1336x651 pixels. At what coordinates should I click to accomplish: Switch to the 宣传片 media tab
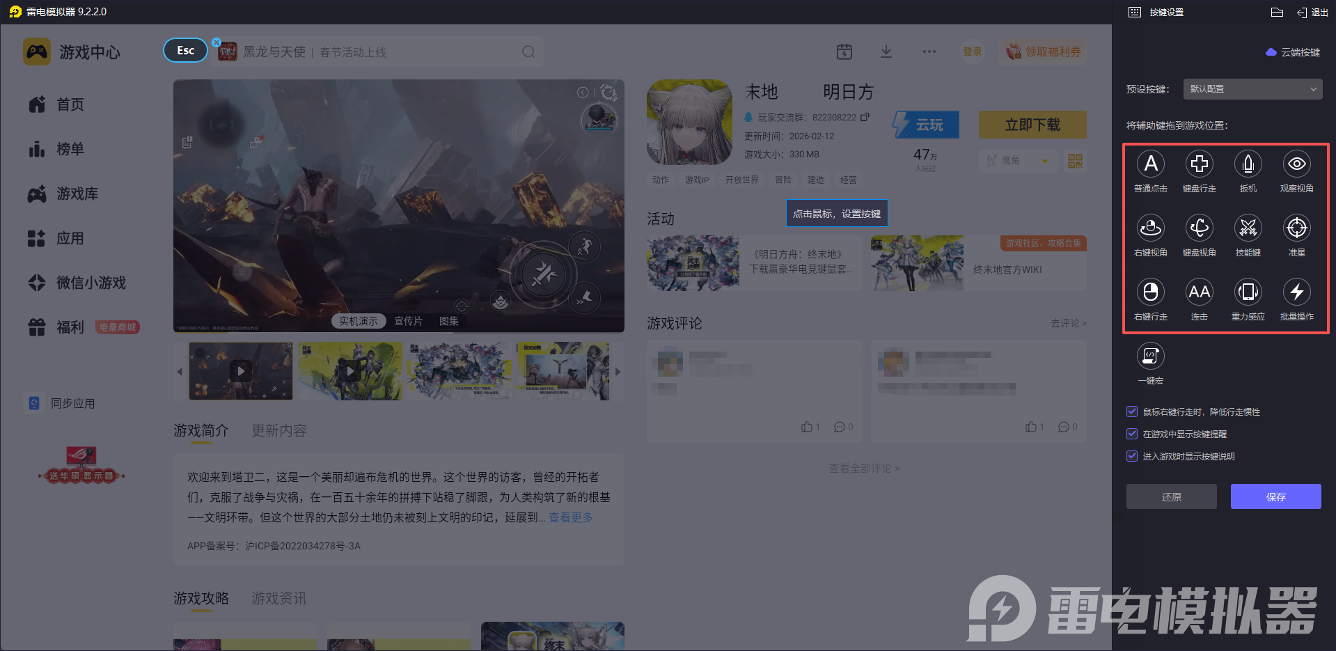pyautogui.click(x=408, y=321)
